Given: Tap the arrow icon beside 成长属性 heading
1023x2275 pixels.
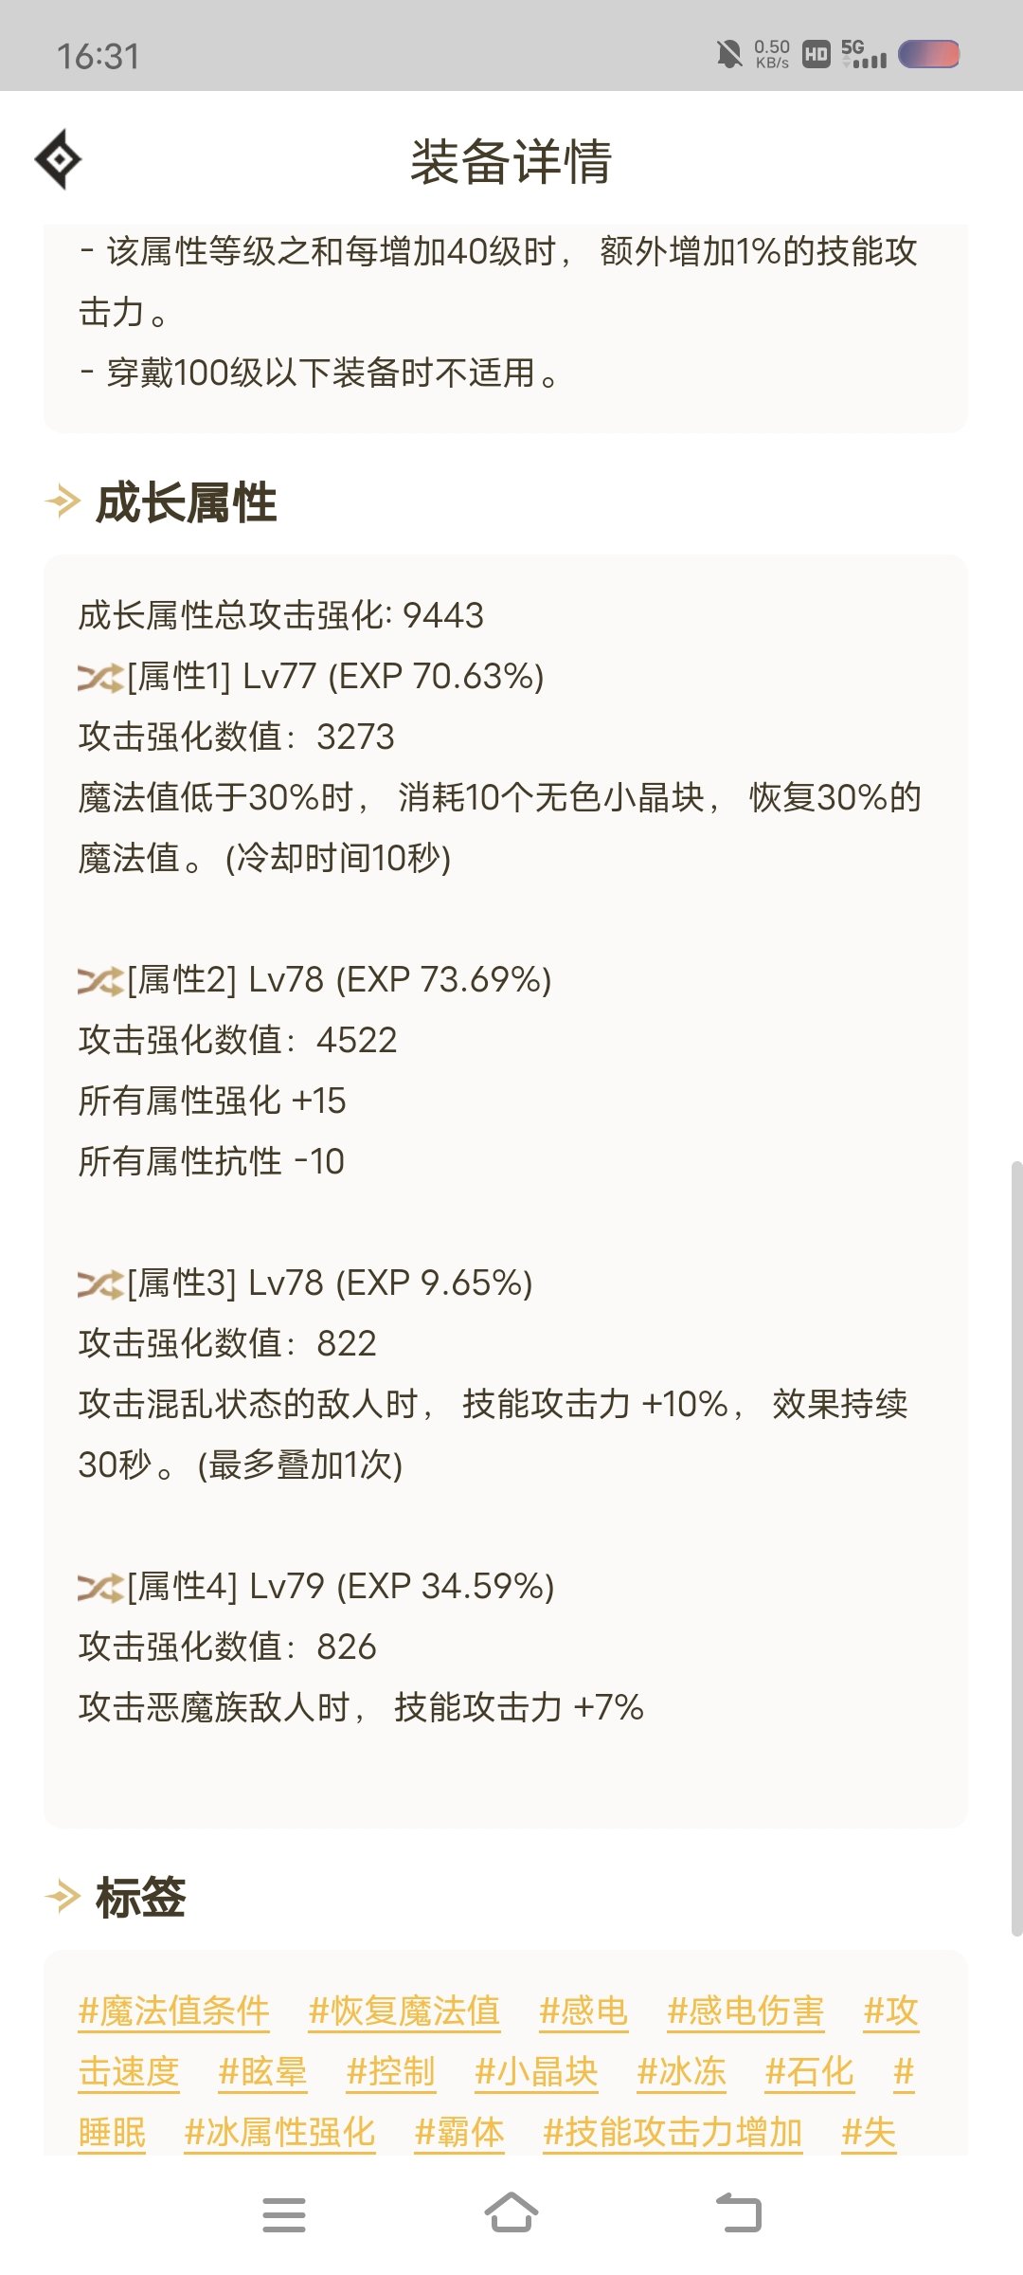Looking at the screenshot, I should tap(63, 501).
